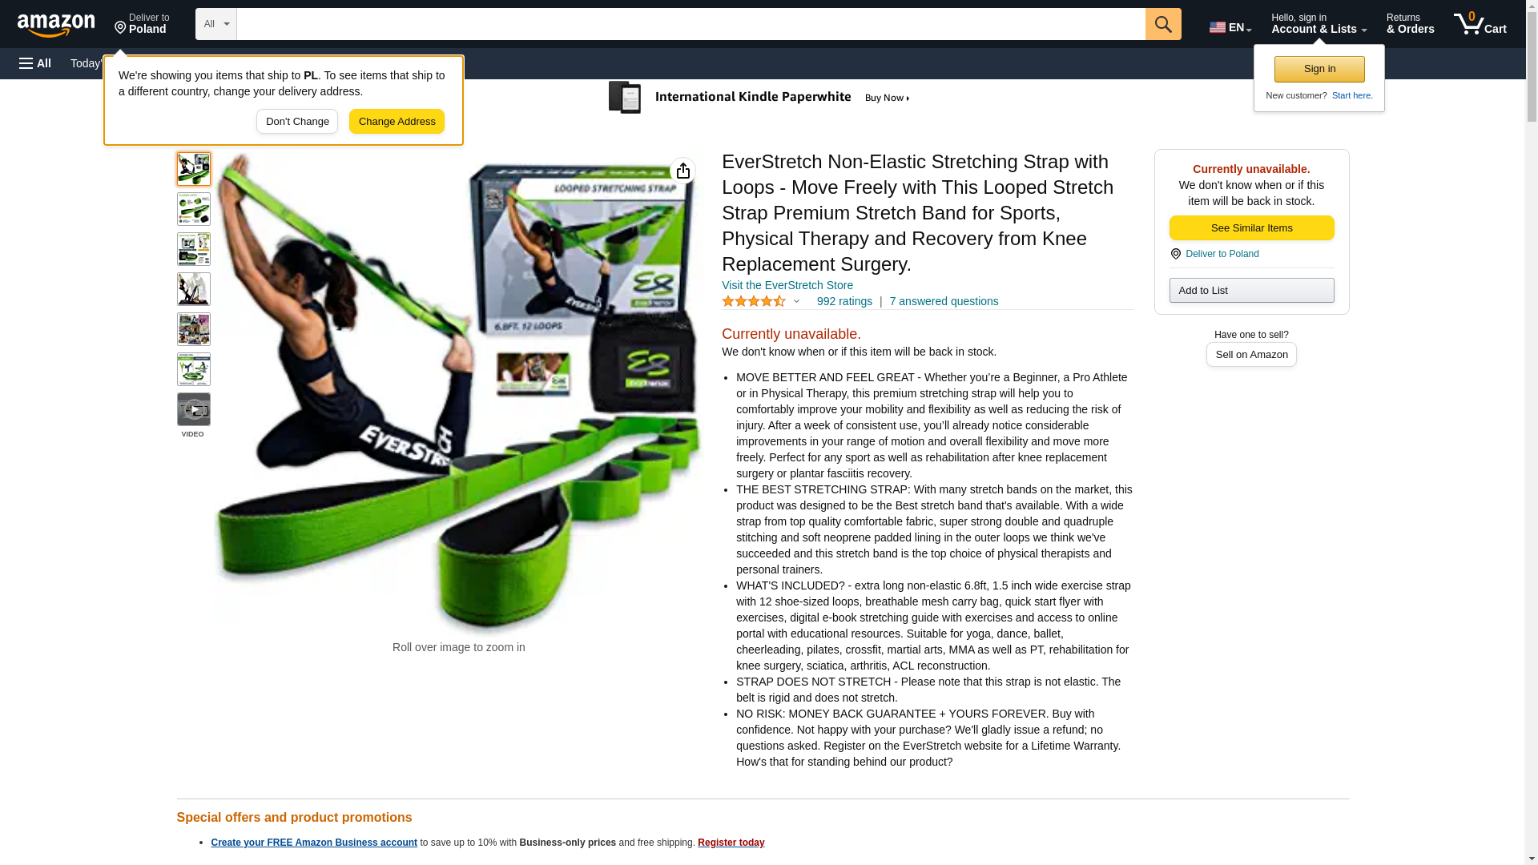Screen dimensions: 1538x865
Task: Expand the All search category dropdown
Action: (x=216, y=24)
